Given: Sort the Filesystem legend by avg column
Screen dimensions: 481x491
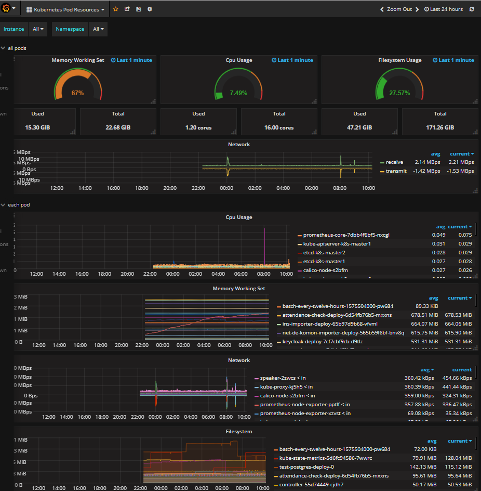Looking at the screenshot, I should (x=432, y=441).
